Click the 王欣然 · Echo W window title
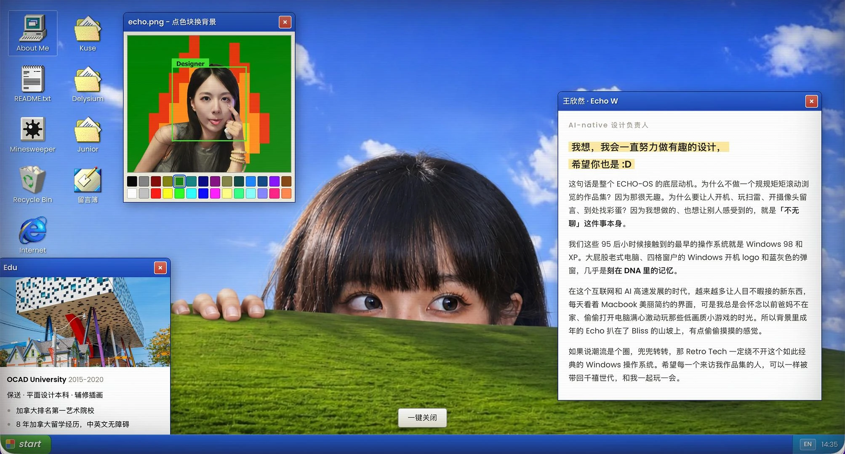This screenshot has height=454, width=845. [x=590, y=101]
